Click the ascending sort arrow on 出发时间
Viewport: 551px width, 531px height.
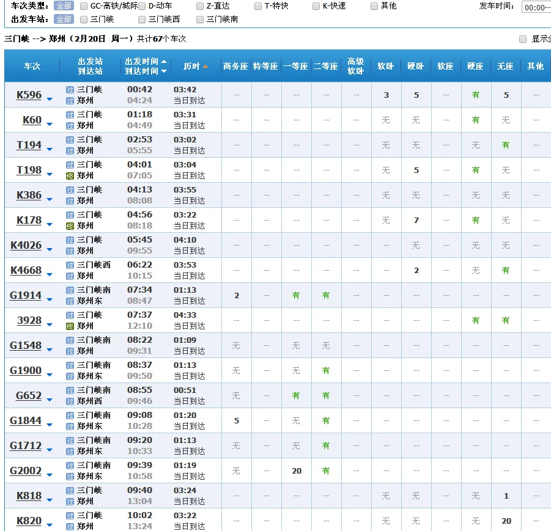tap(163, 61)
